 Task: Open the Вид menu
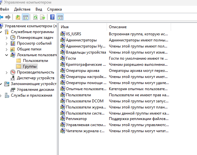pyautogui.click(x=39, y=9)
